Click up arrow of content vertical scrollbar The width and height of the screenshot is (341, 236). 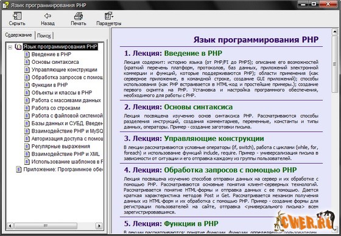click(x=335, y=32)
